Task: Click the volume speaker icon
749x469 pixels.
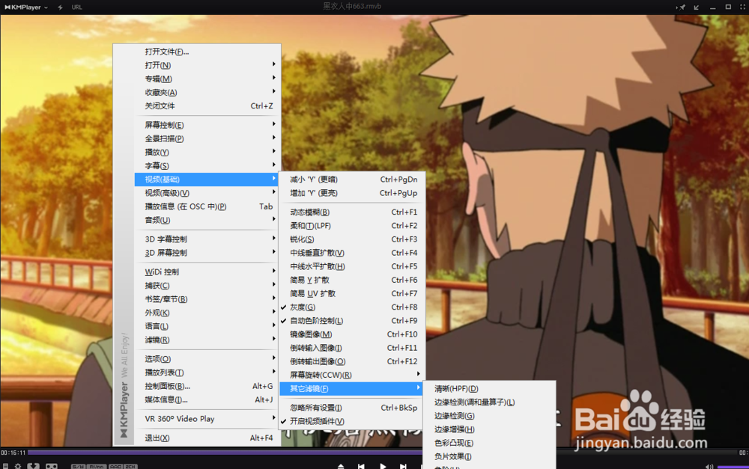Action: pyautogui.click(x=709, y=466)
